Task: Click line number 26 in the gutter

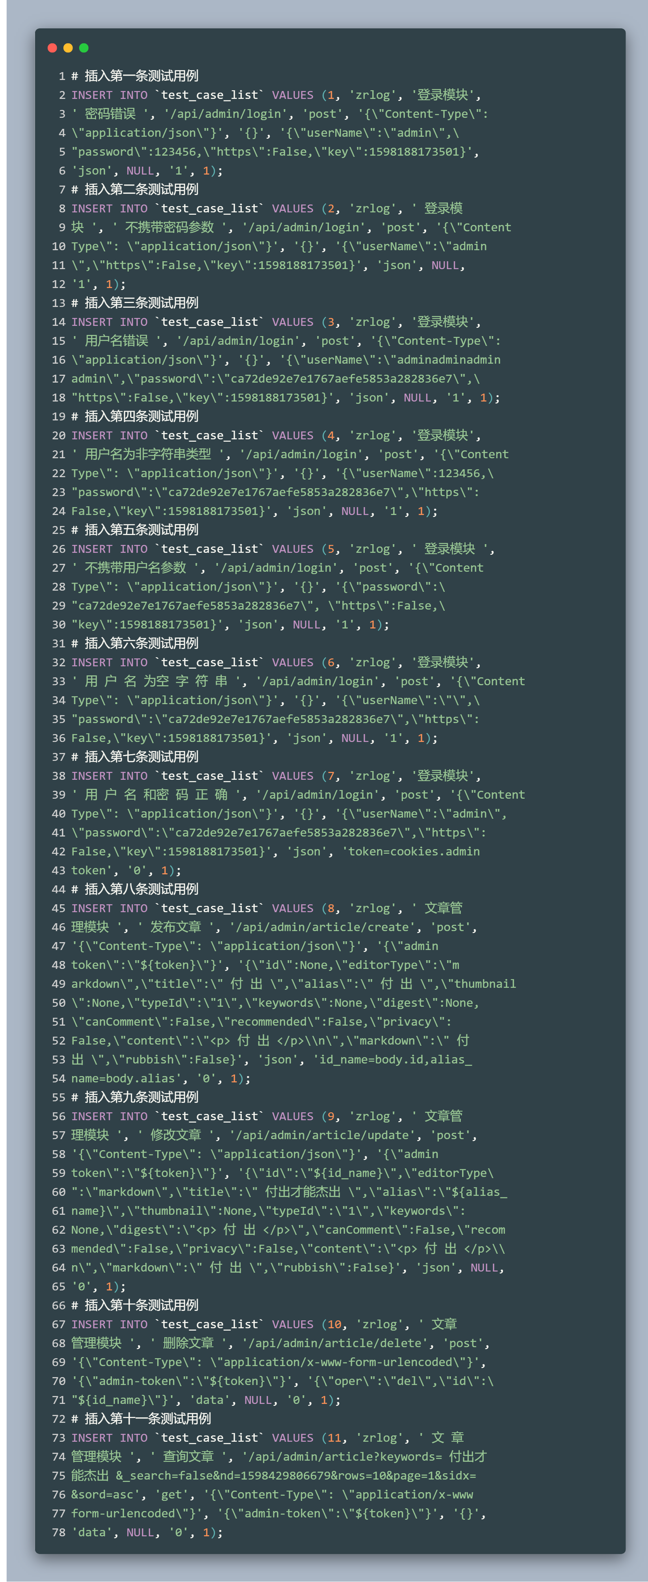Action: tap(58, 549)
